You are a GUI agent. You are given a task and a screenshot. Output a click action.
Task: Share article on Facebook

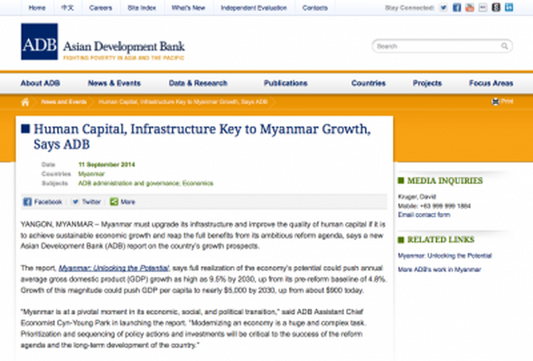point(42,202)
